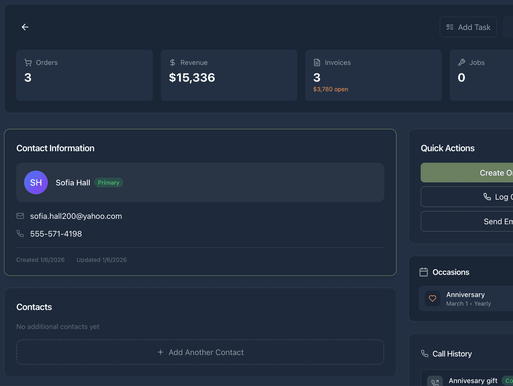Select the Sofia Hall name

pos(73,183)
